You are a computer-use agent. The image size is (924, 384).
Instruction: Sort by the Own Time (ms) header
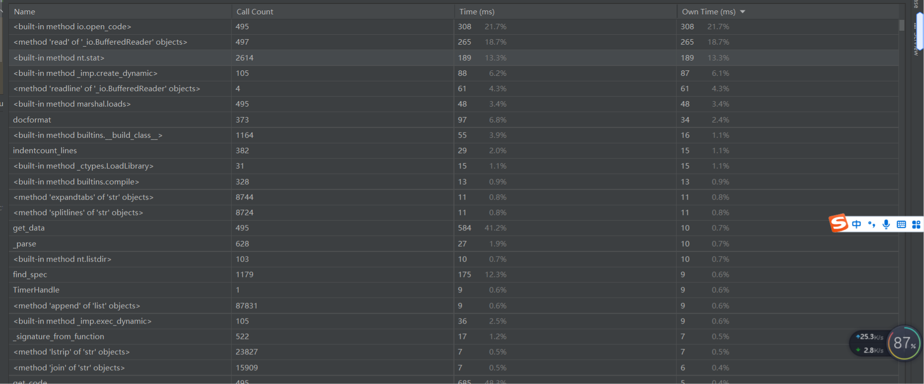[708, 11]
